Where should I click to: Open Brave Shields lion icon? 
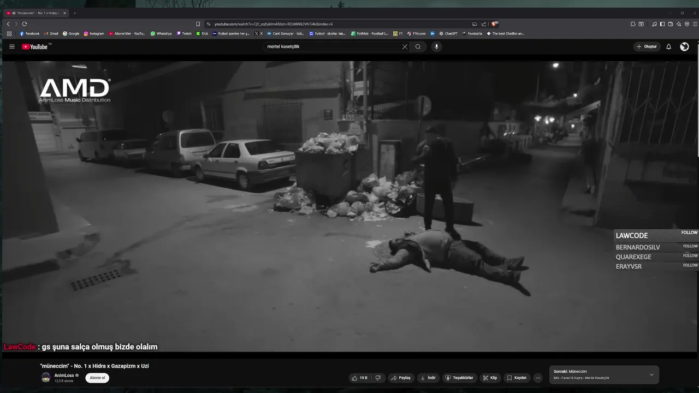pyautogui.click(x=494, y=24)
